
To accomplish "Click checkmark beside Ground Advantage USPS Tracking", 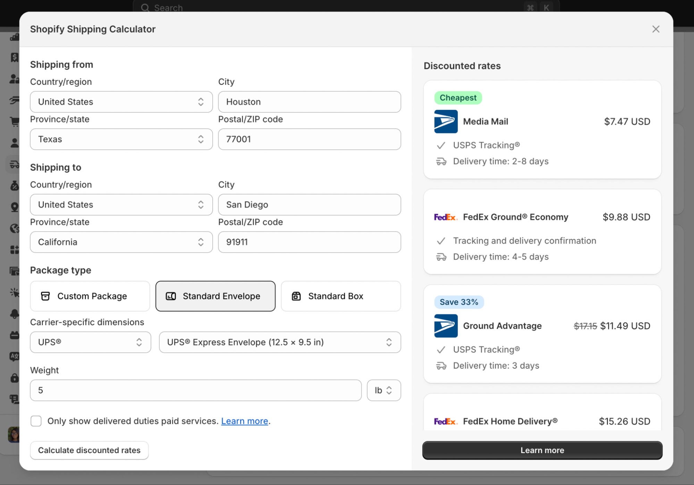I will pyautogui.click(x=441, y=350).
